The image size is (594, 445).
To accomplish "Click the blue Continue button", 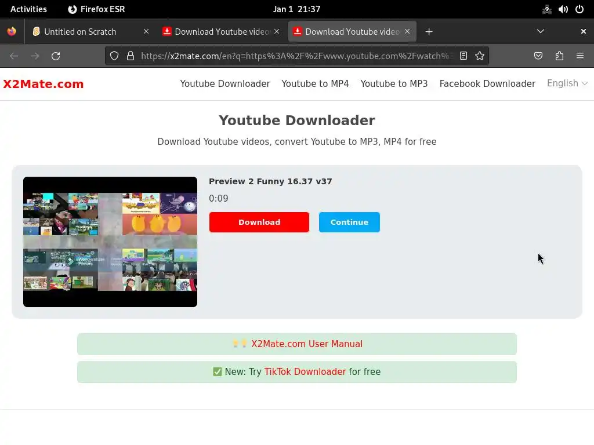I will (349, 222).
